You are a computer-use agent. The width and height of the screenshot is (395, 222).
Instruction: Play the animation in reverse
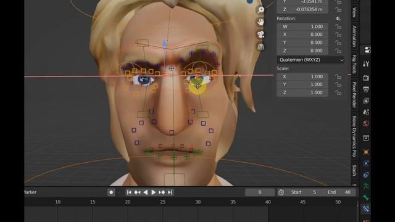tap(146, 192)
